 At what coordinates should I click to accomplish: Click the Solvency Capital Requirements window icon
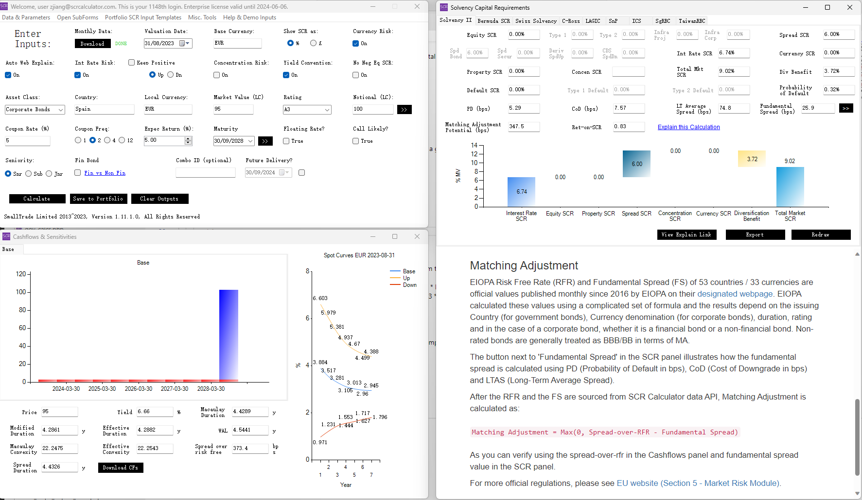(443, 7)
